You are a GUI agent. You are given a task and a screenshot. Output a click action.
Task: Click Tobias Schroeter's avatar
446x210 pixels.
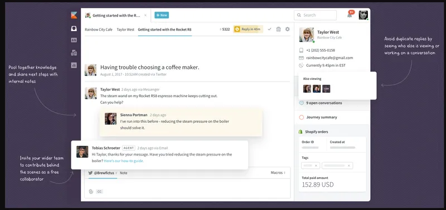coord(82,152)
